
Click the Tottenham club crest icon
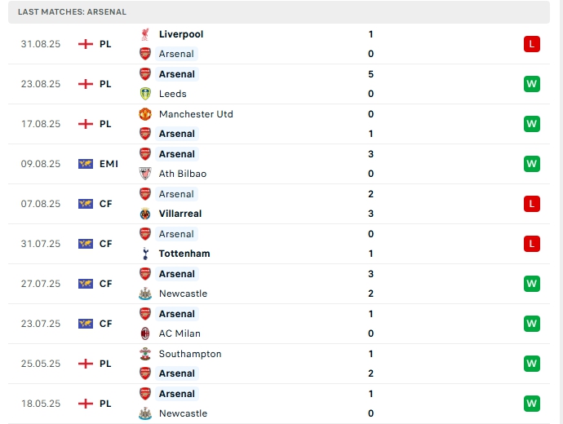click(x=145, y=254)
